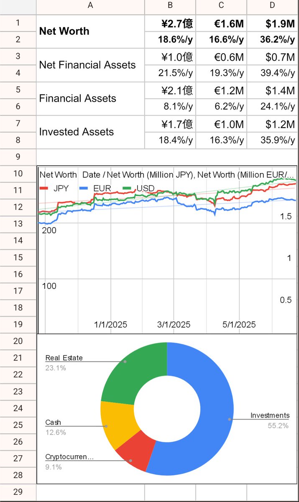
Task: Select row 9 header
Action: pyautogui.click(x=18, y=157)
